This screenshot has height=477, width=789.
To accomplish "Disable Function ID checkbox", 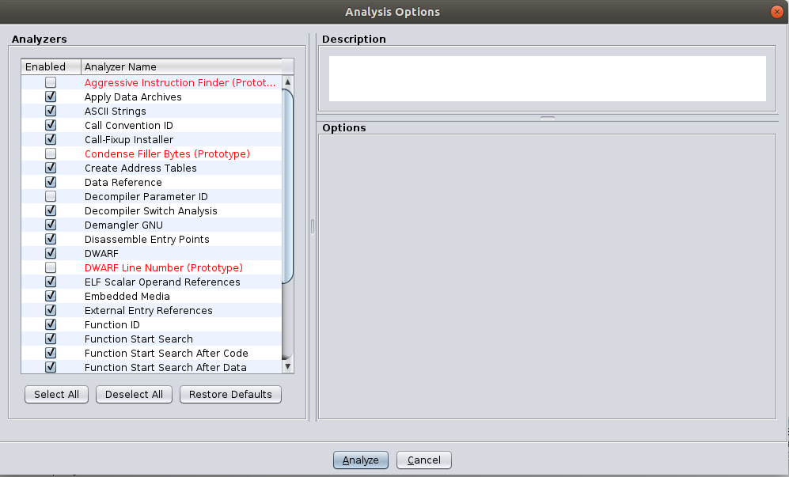I will 51,324.
